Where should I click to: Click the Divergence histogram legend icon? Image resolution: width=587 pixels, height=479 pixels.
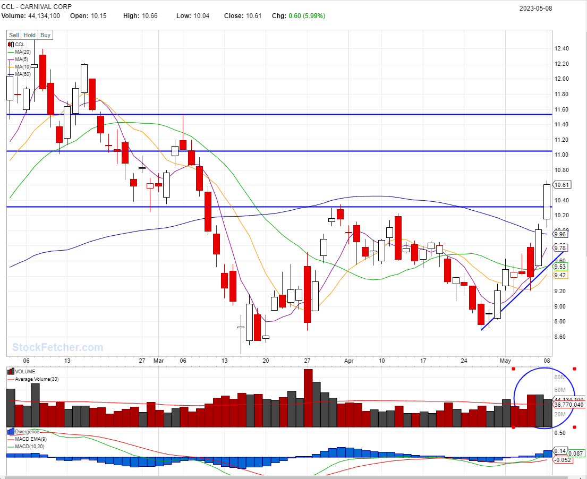coord(11,431)
